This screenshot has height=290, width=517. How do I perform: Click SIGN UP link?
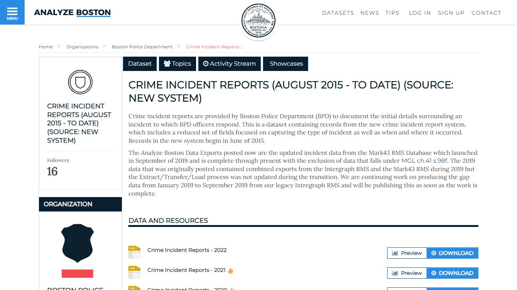pos(451,13)
